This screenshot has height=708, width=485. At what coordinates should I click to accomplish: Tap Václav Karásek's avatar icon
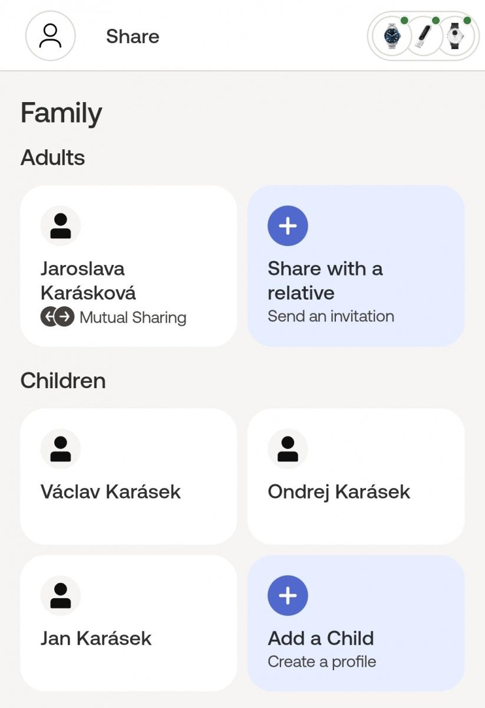click(x=61, y=448)
